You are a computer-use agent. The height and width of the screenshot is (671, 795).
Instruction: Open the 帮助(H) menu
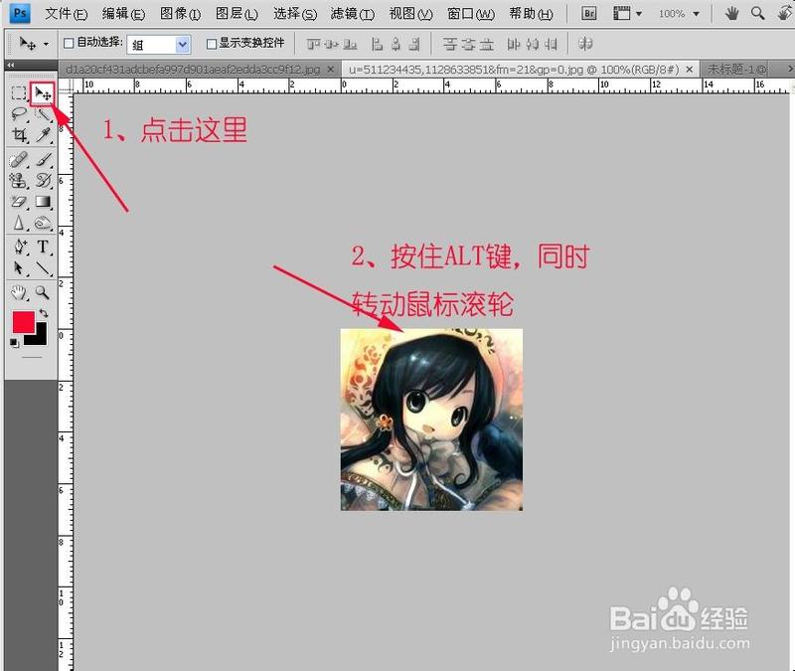coord(531,14)
